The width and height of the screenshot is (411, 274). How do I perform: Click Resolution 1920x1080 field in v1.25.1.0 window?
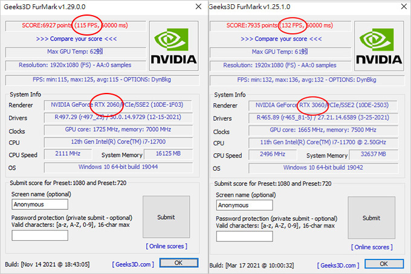(280, 65)
